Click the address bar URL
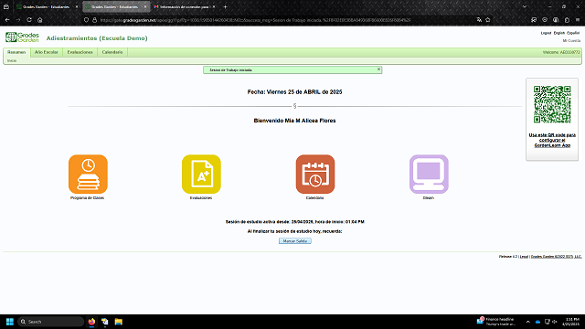 point(255,20)
